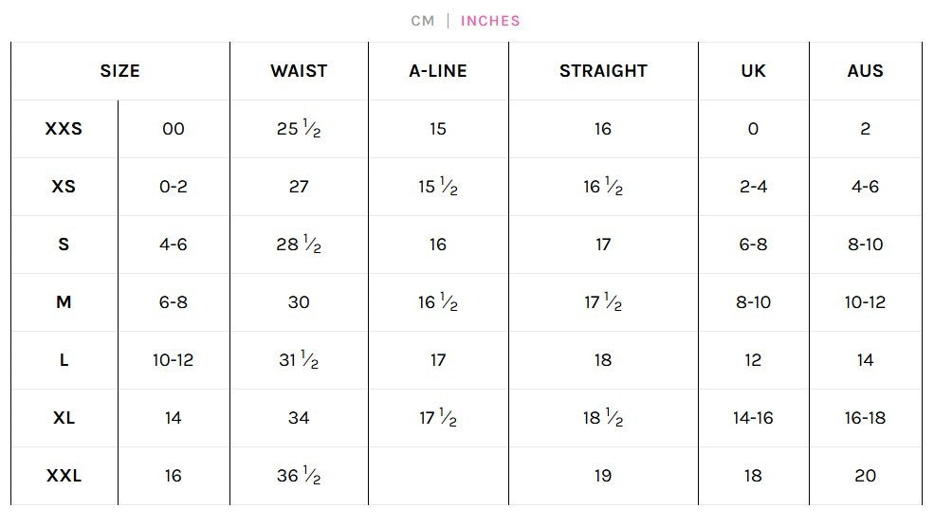Select the S size row label
Viewport: 934px width, 527px height.
[64, 245]
